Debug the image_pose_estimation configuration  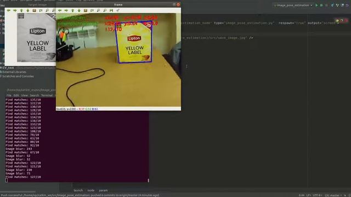[321, 5]
